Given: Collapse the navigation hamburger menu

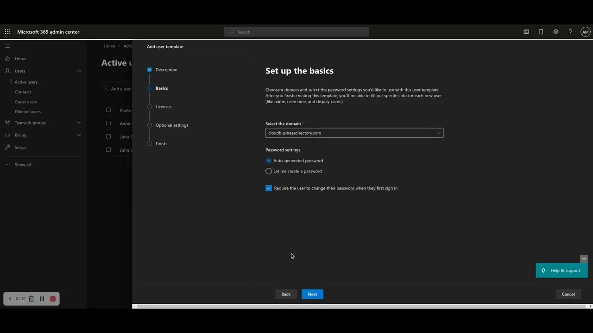Looking at the screenshot, I should coord(7,46).
